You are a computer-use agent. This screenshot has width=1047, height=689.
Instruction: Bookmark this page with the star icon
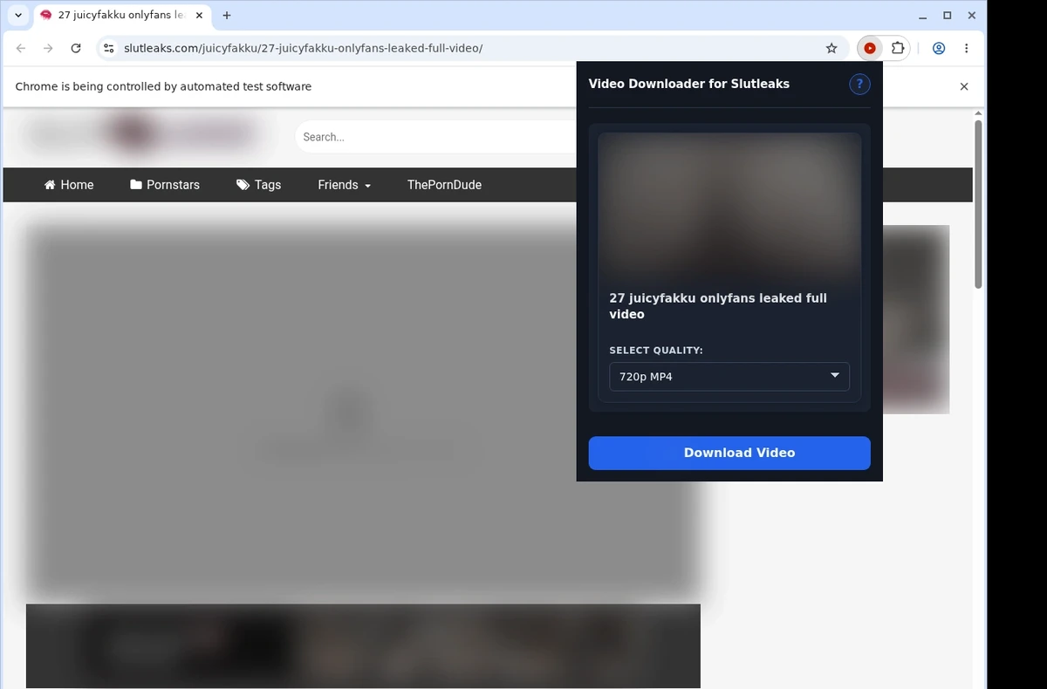click(x=831, y=49)
